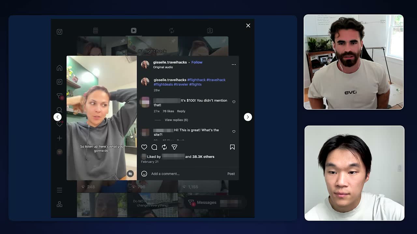Like the post with the heart icon
The height and width of the screenshot is (234, 417).
click(x=144, y=147)
